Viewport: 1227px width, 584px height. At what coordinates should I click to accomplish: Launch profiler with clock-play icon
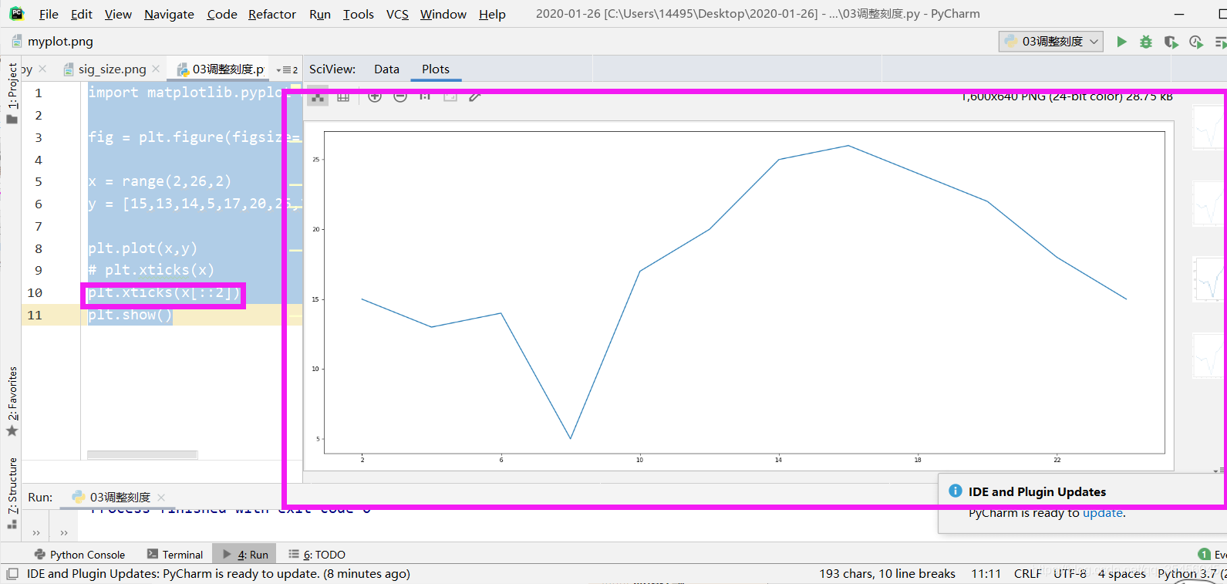tap(1196, 42)
